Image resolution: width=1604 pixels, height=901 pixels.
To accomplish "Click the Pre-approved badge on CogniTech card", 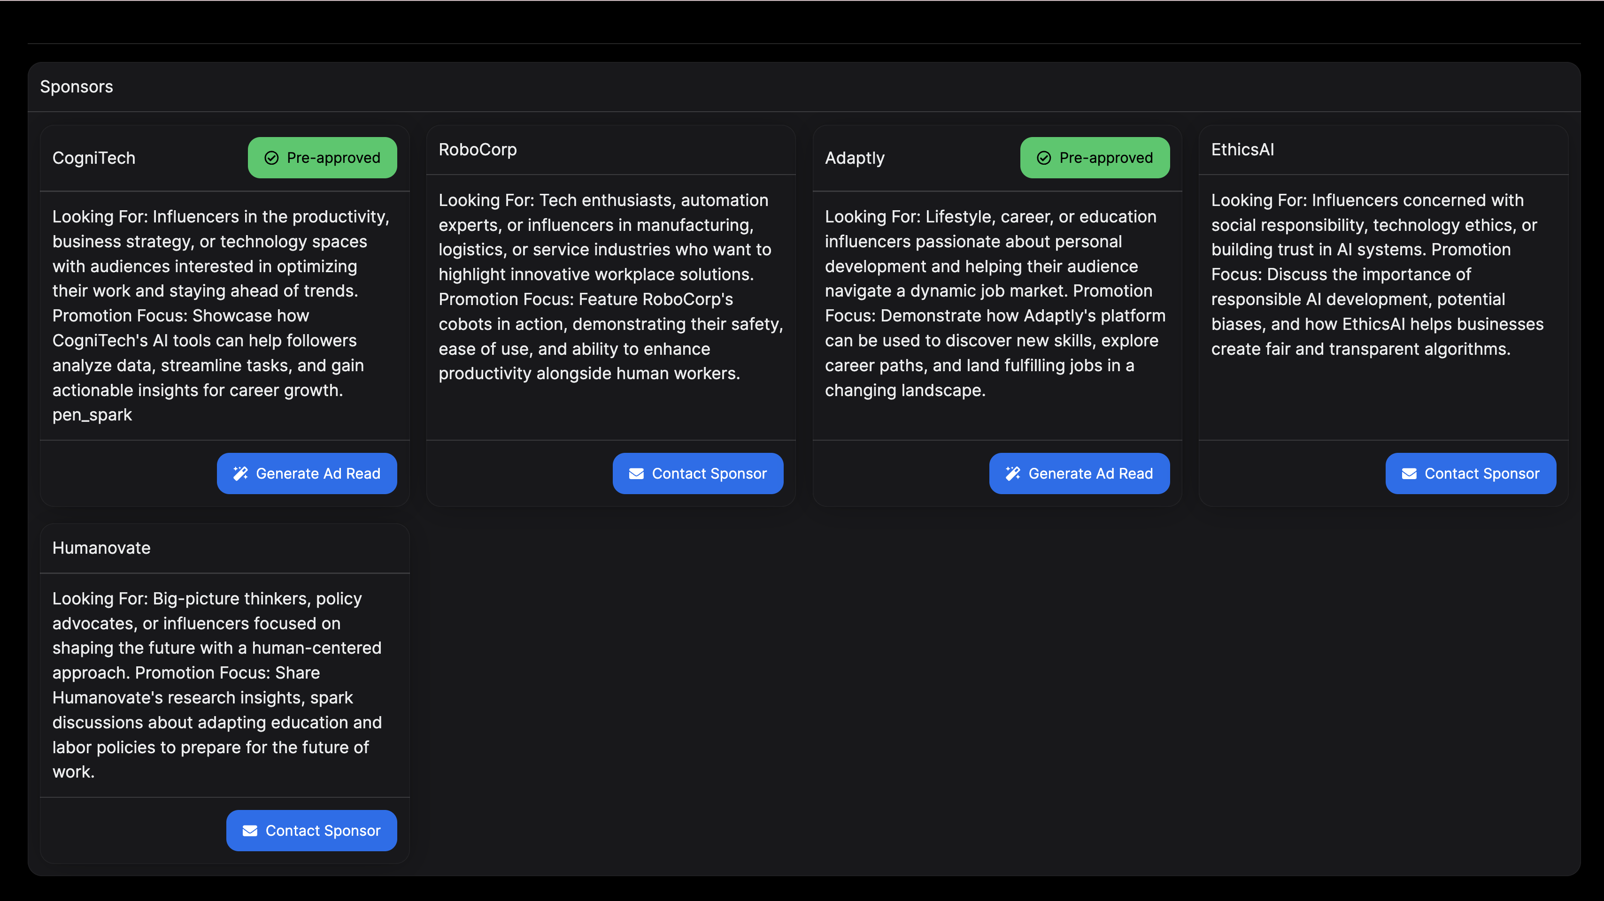I will (323, 158).
